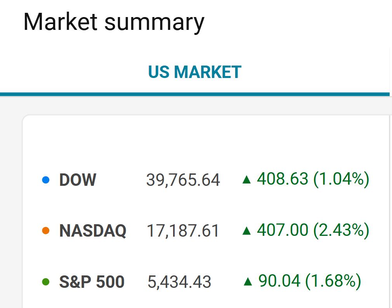
Task: Click the NASDAQ value 17,187.61
Action: pyautogui.click(x=183, y=231)
